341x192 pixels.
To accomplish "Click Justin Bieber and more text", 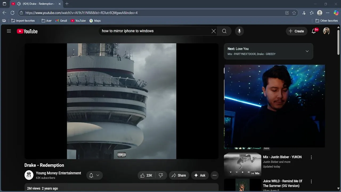I will pyautogui.click(x=277, y=162).
